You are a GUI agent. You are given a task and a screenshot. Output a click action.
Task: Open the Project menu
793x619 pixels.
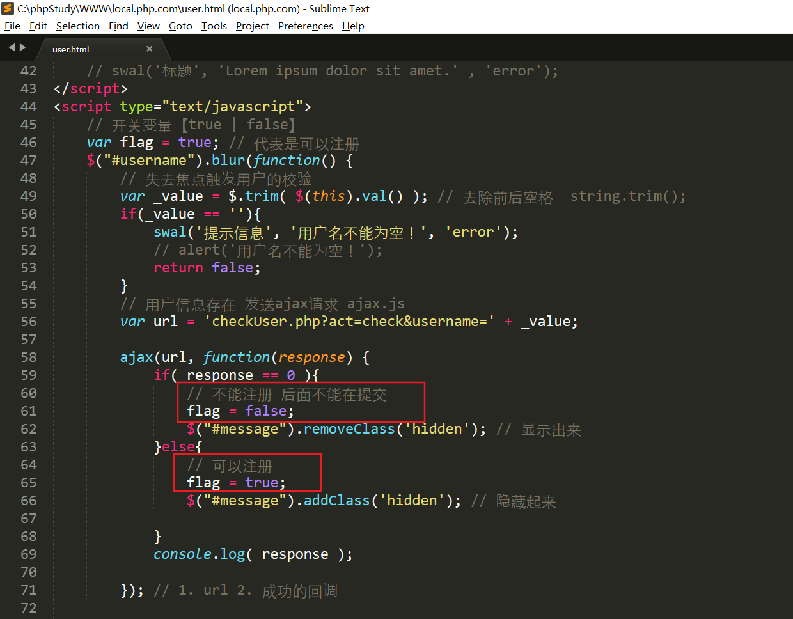pos(252,26)
